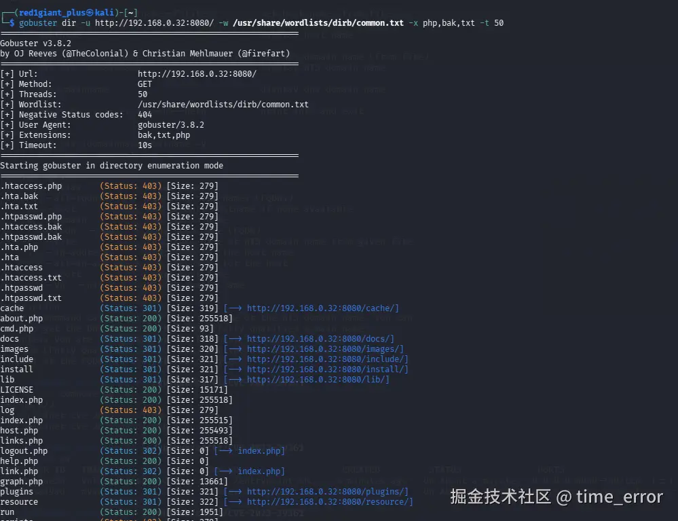
Task: Click index.php redirect in link.php row
Action: 259,471
